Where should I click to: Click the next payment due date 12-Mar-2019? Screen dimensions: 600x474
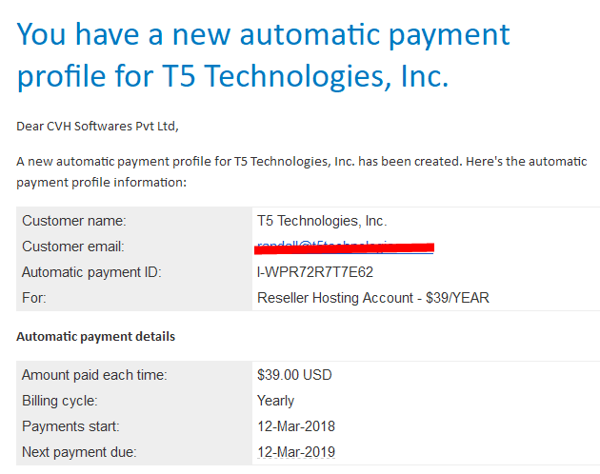coord(296,452)
